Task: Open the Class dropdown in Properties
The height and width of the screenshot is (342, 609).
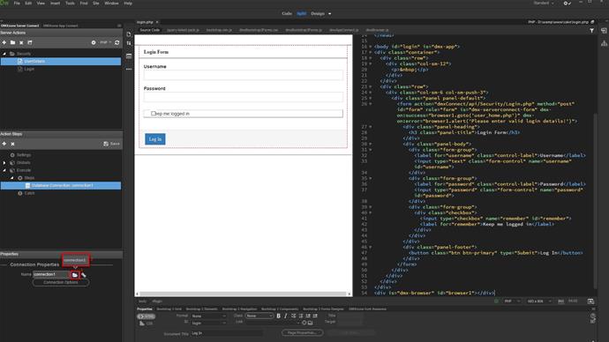Action: click(259, 316)
